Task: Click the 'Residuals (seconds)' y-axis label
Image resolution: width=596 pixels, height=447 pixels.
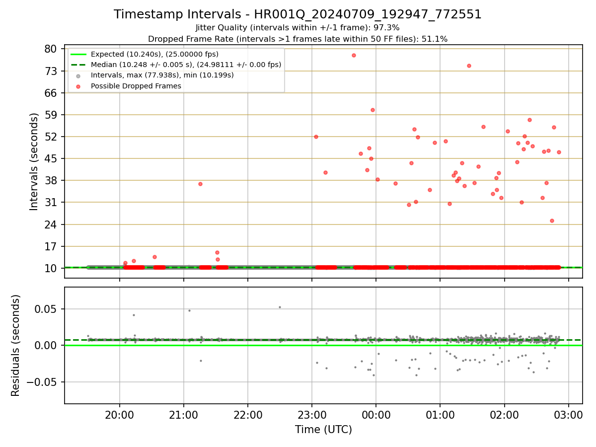Action: [x=16, y=345]
